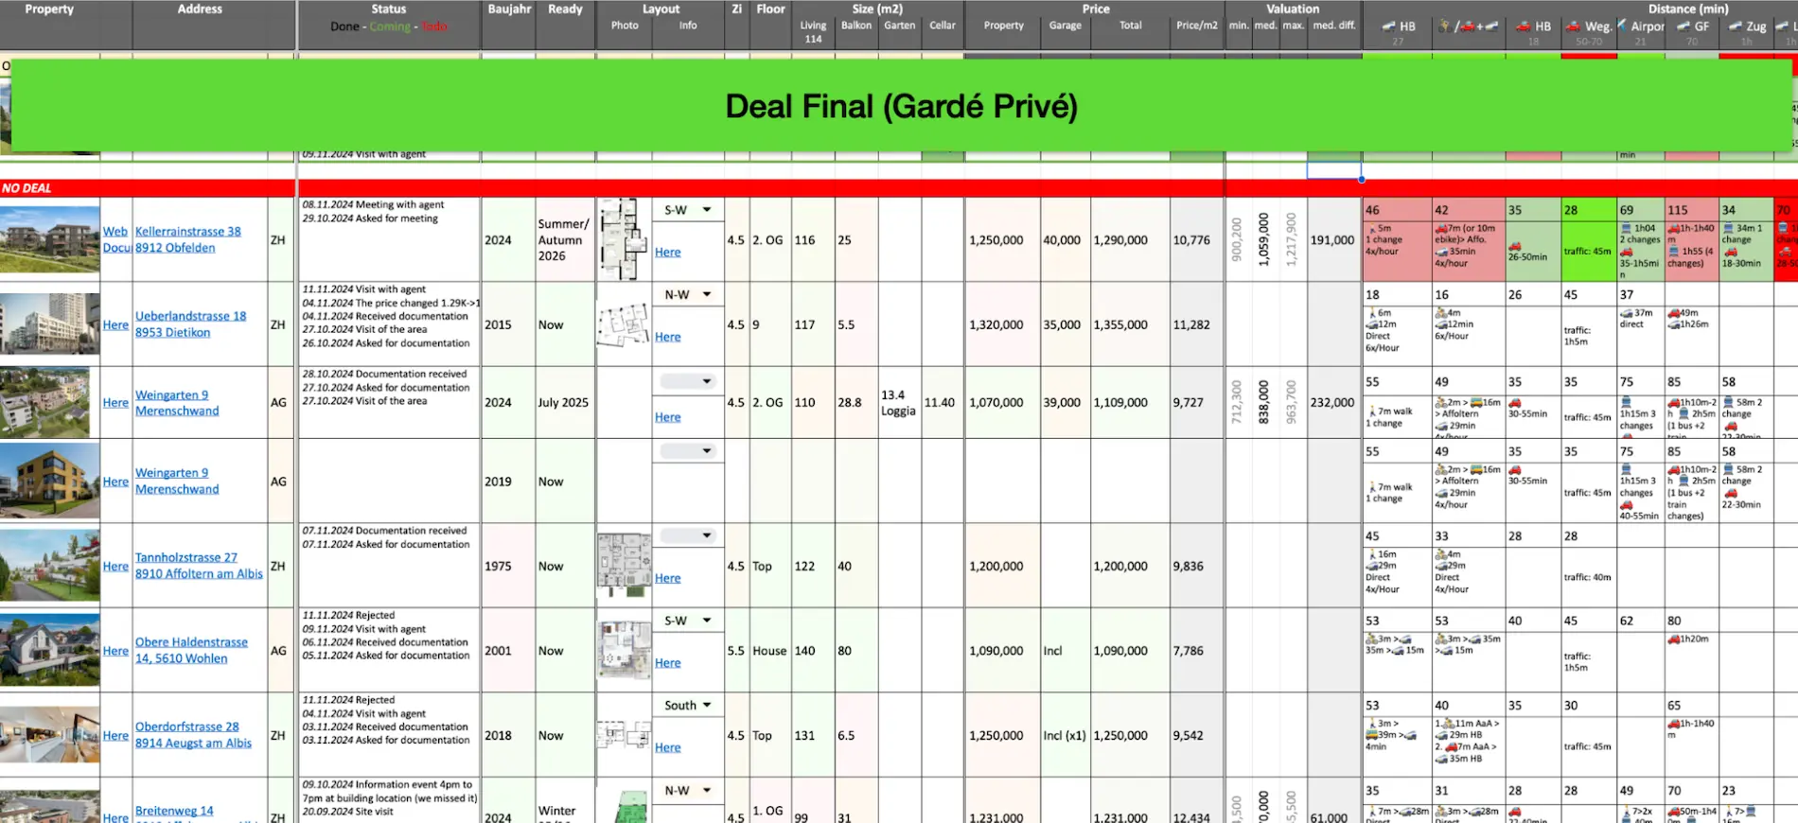Click the train icon beside the GF header
The image size is (1798, 823).
point(1684,26)
